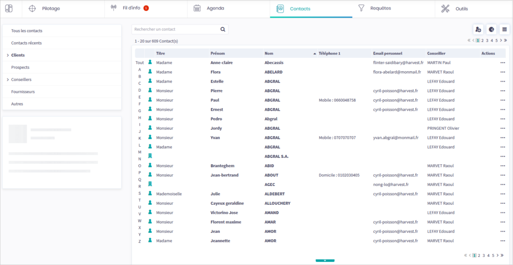Expand the Conseillers category
The width and height of the screenshot is (513, 265).
click(x=8, y=80)
